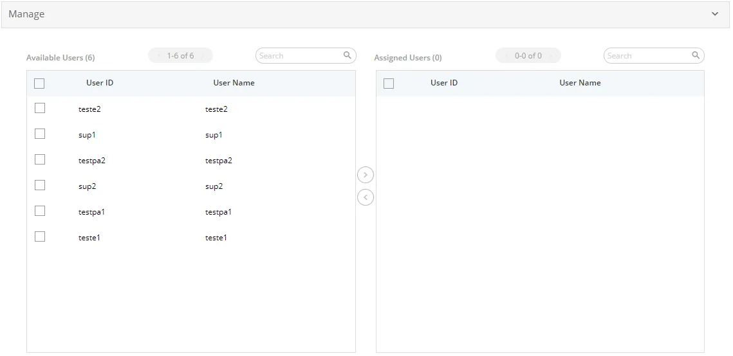Image resolution: width=733 pixels, height=356 pixels.
Task: Click teste1 in the User Name column
Action: click(216, 238)
